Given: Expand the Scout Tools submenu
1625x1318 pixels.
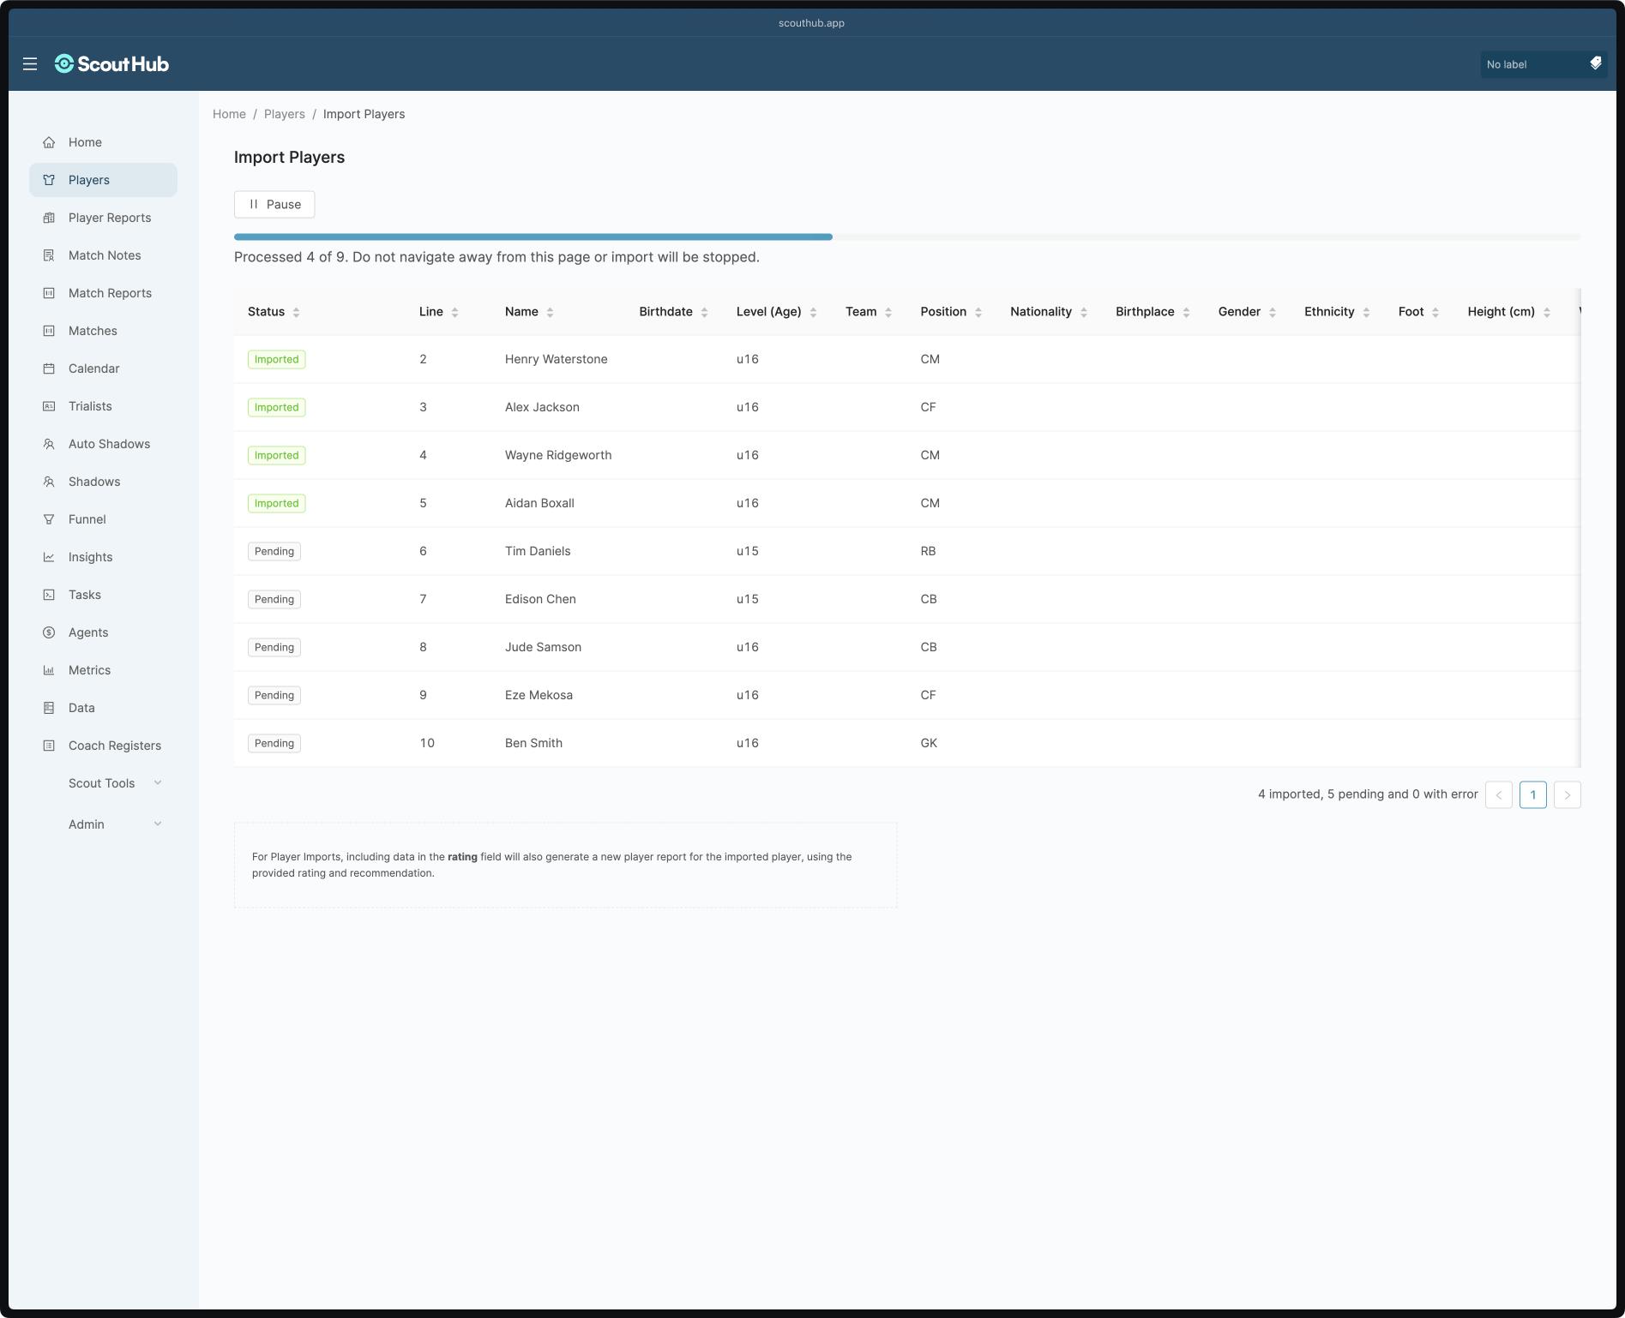Looking at the screenshot, I should pyautogui.click(x=158, y=783).
